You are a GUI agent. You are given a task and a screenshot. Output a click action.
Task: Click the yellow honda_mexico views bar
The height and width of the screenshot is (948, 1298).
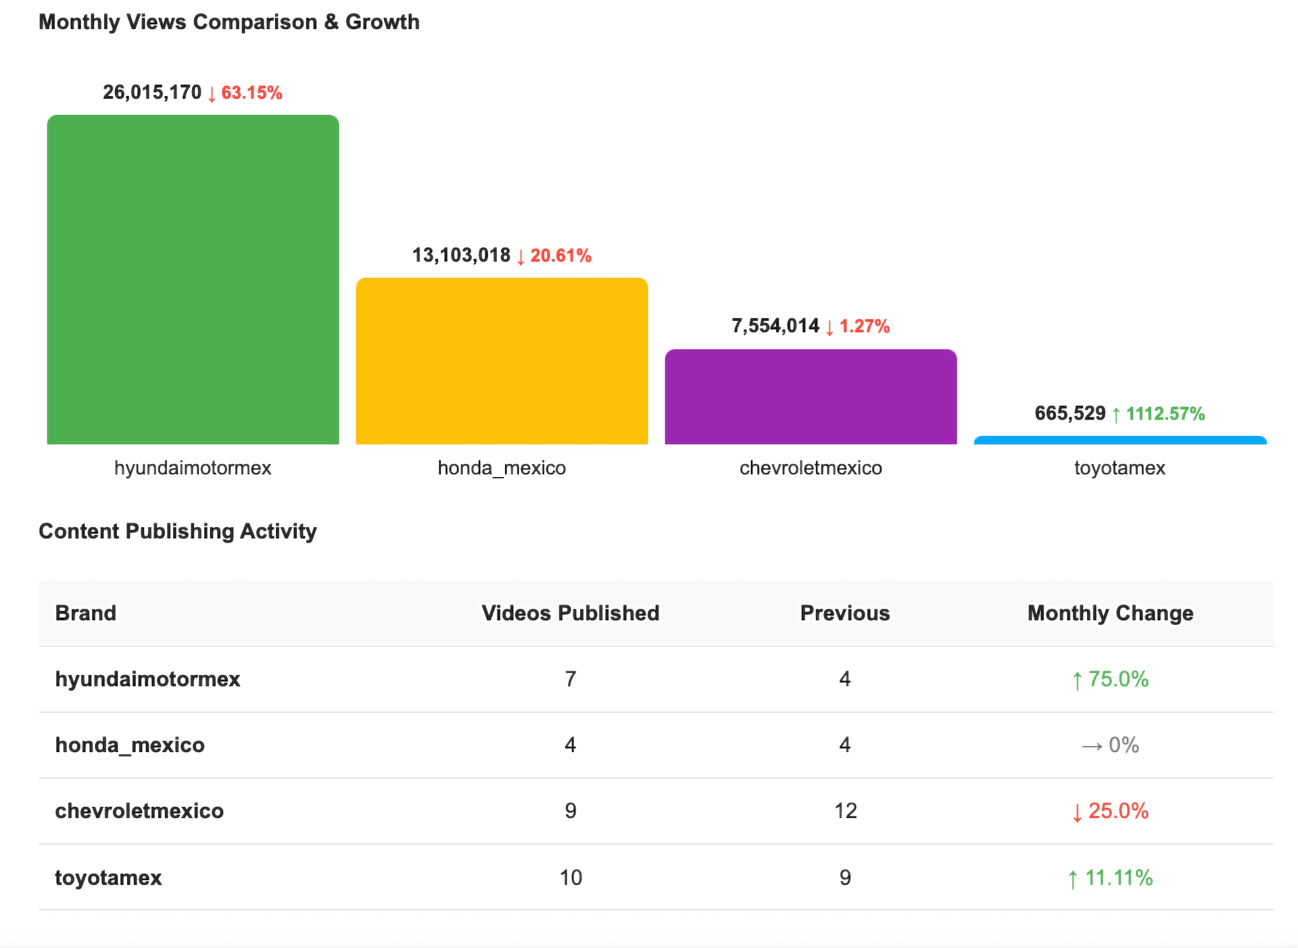click(x=502, y=361)
